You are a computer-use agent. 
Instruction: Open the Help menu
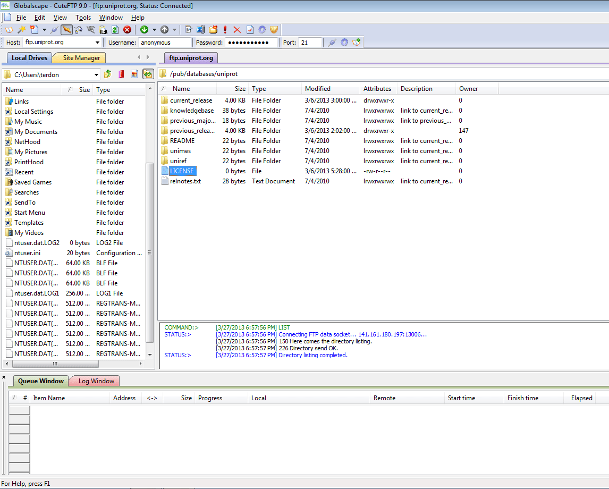[138, 18]
